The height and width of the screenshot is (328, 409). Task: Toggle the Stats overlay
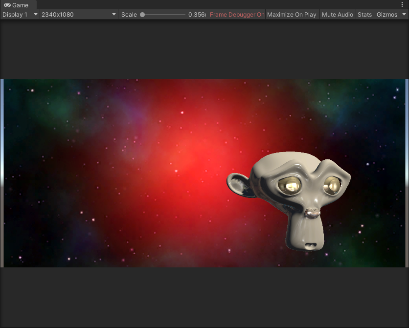(x=364, y=15)
